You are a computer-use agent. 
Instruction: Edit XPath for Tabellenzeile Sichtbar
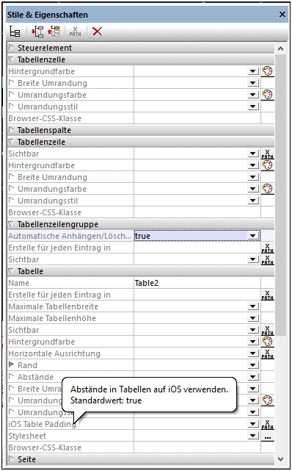[x=268, y=154]
